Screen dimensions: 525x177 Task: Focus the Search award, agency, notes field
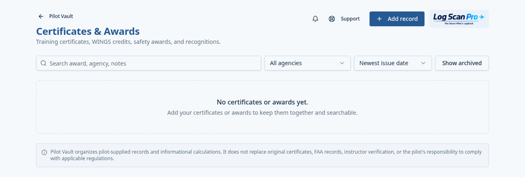coord(148,63)
